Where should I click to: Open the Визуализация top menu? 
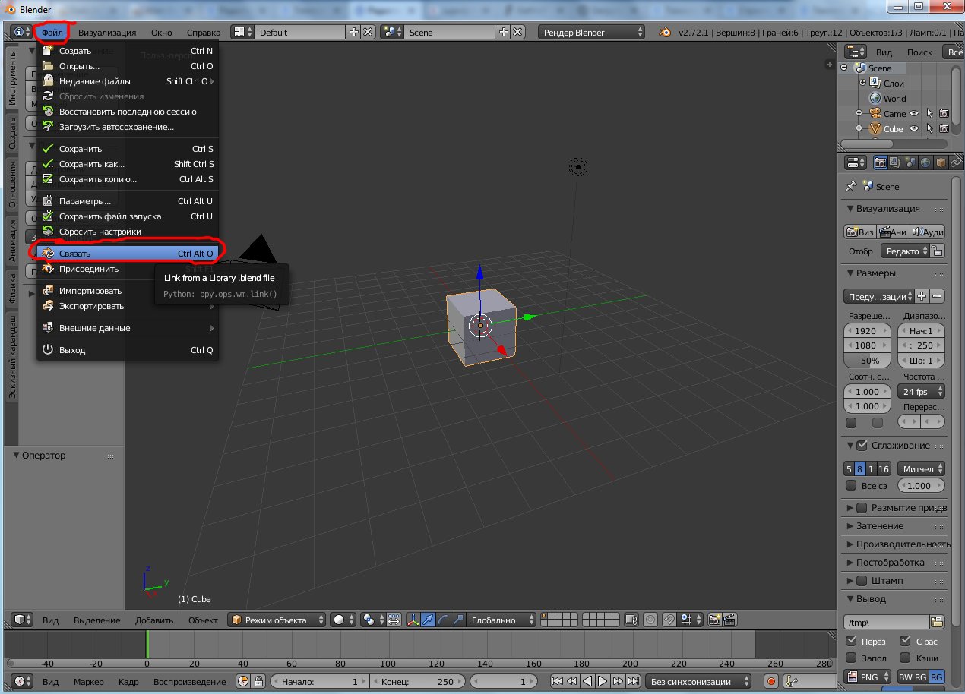[107, 33]
